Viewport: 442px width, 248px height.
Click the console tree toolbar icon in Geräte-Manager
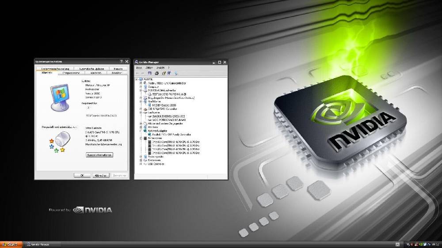(x=150, y=73)
